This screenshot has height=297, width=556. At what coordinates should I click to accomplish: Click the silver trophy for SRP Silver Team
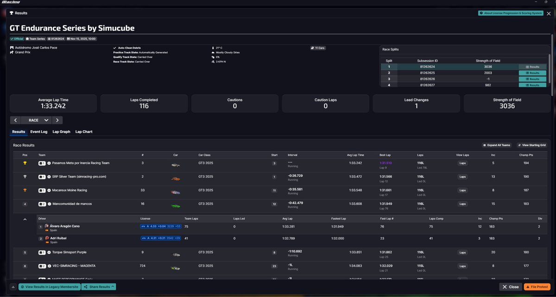point(25,177)
